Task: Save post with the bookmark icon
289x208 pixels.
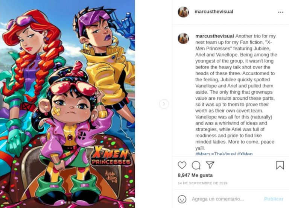Action: click(280, 165)
